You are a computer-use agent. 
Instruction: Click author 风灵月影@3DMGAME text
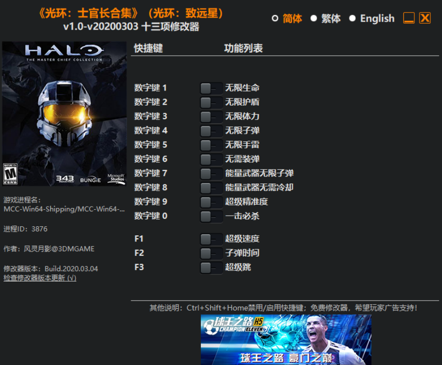(x=49, y=249)
